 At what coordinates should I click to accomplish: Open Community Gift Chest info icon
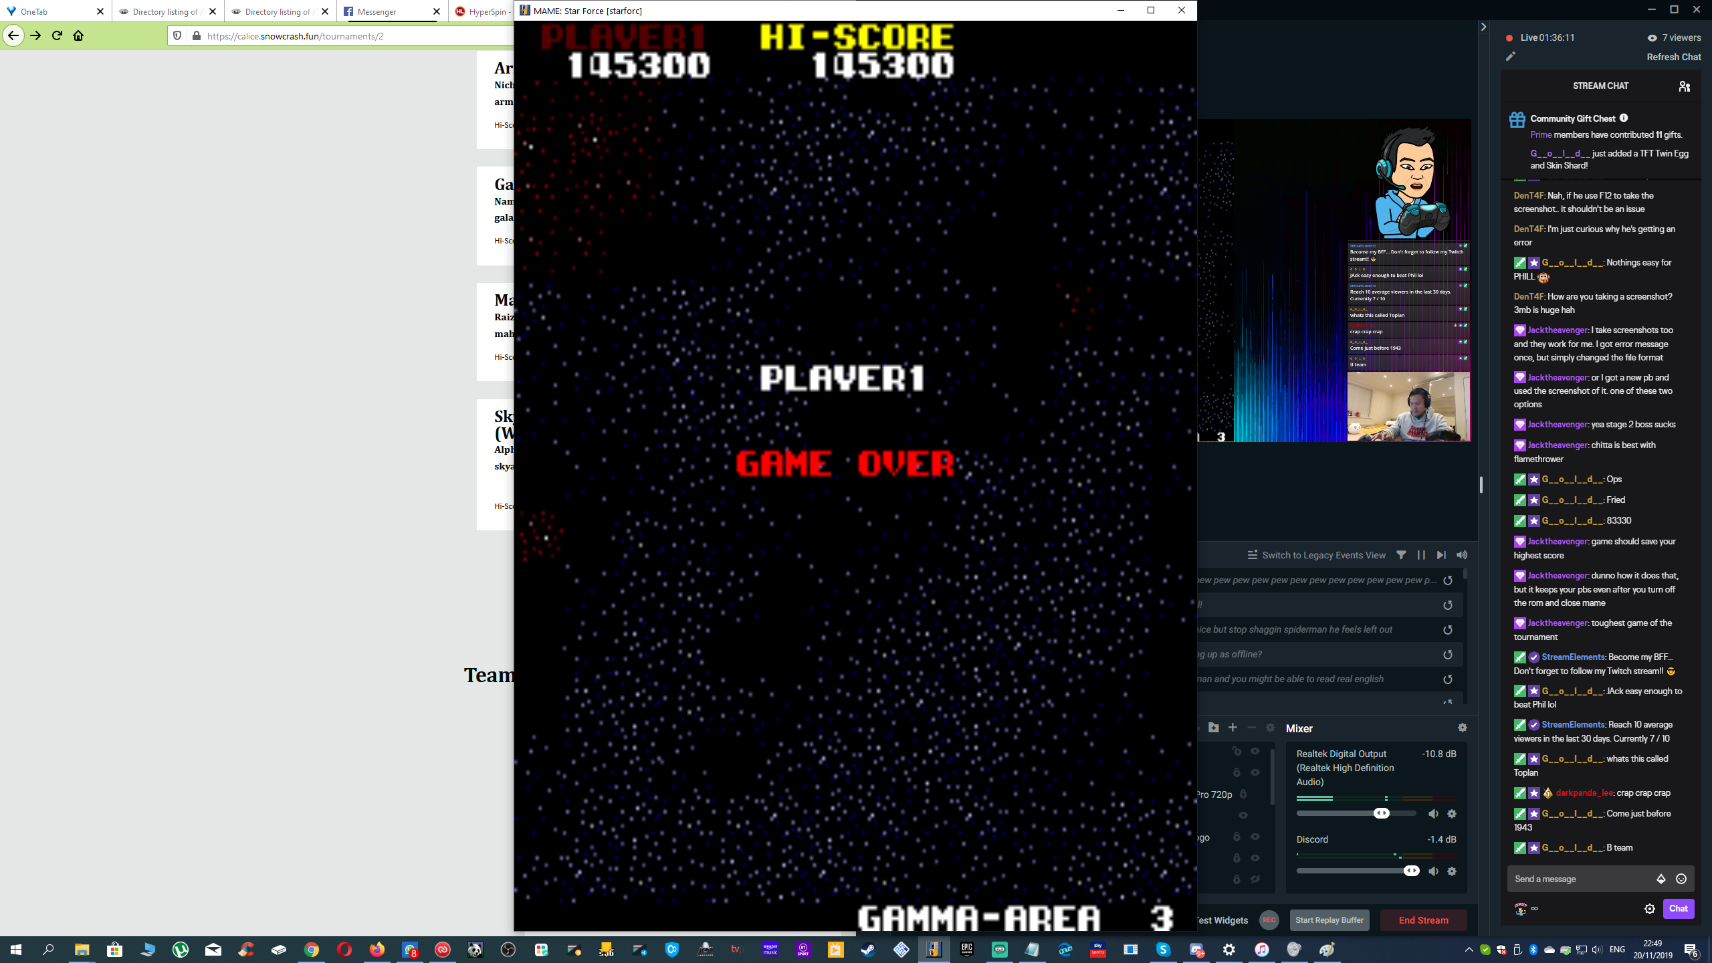(1624, 118)
